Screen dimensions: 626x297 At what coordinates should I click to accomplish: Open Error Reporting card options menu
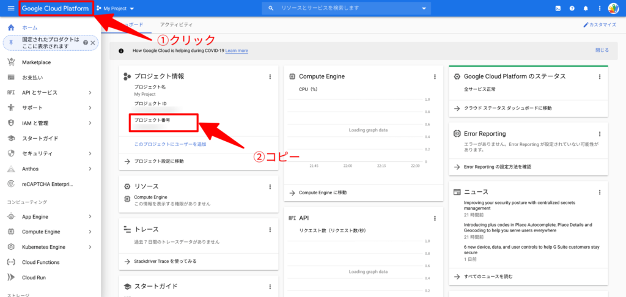click(600, 134)
